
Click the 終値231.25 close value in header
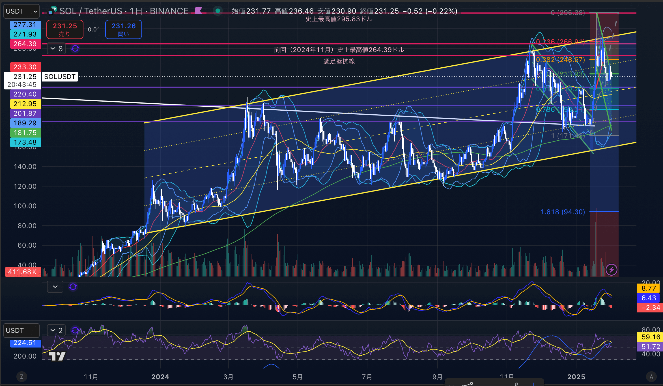[379, 11]
